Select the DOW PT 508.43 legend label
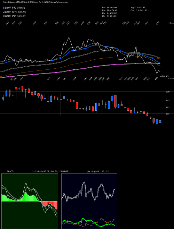 pos(15,16)
